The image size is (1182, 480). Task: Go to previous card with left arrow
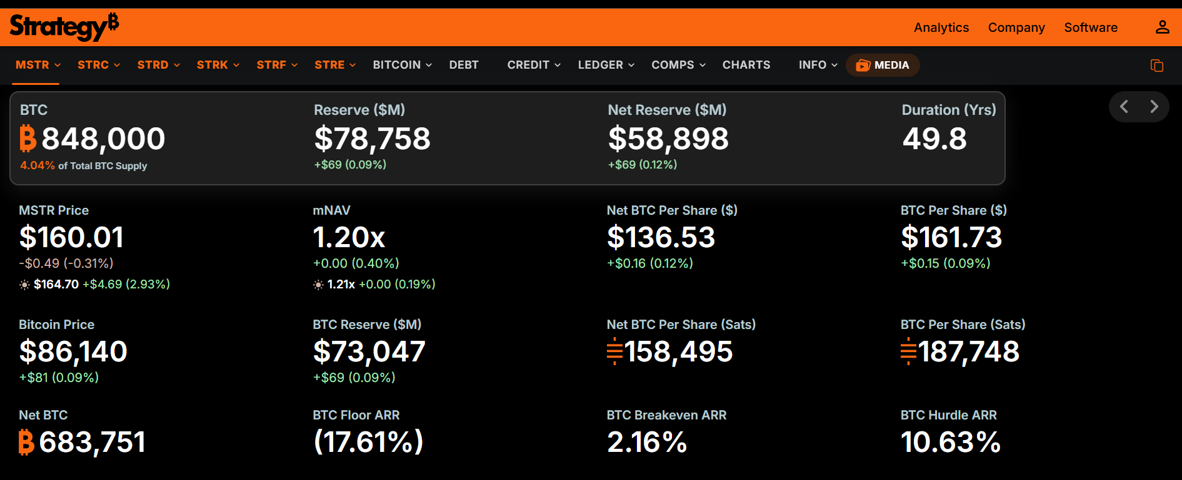click(x=1124, y=107)
